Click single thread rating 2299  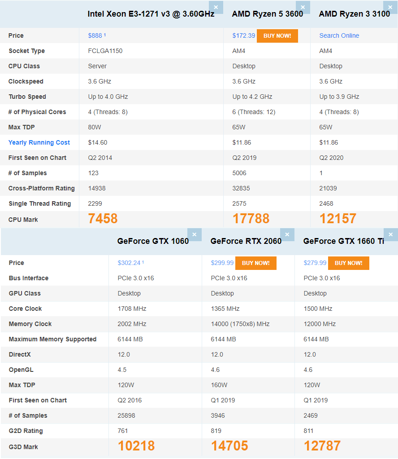point(95,203)
